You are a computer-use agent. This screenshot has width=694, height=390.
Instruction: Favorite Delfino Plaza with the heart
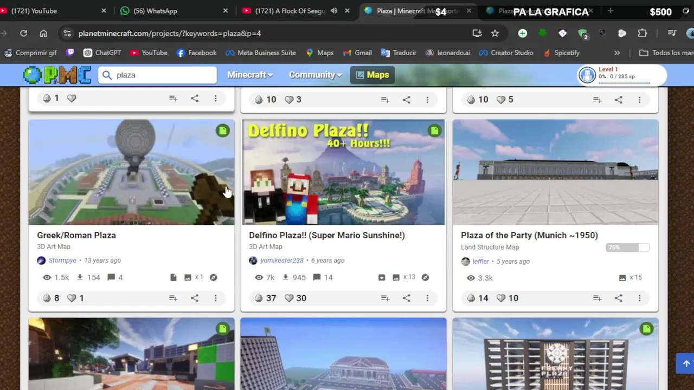click(x=289, y=298)
